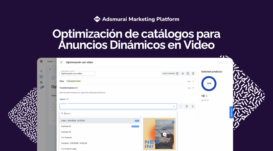
Task: Select Fashion 01 without a badge
Action: [100, 132]
